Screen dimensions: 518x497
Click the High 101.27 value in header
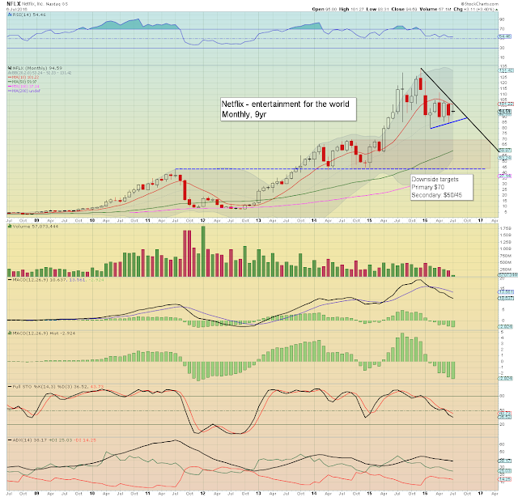point(351,9)
